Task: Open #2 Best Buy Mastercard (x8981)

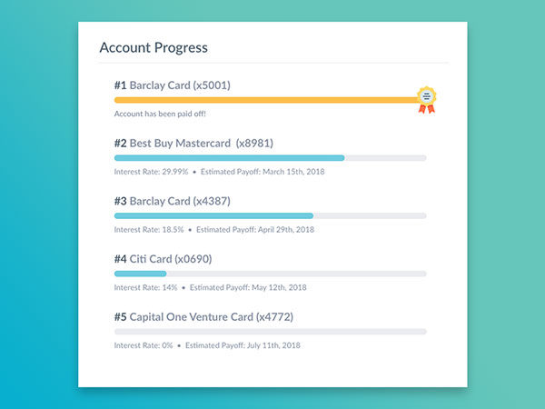Action: 193,143
